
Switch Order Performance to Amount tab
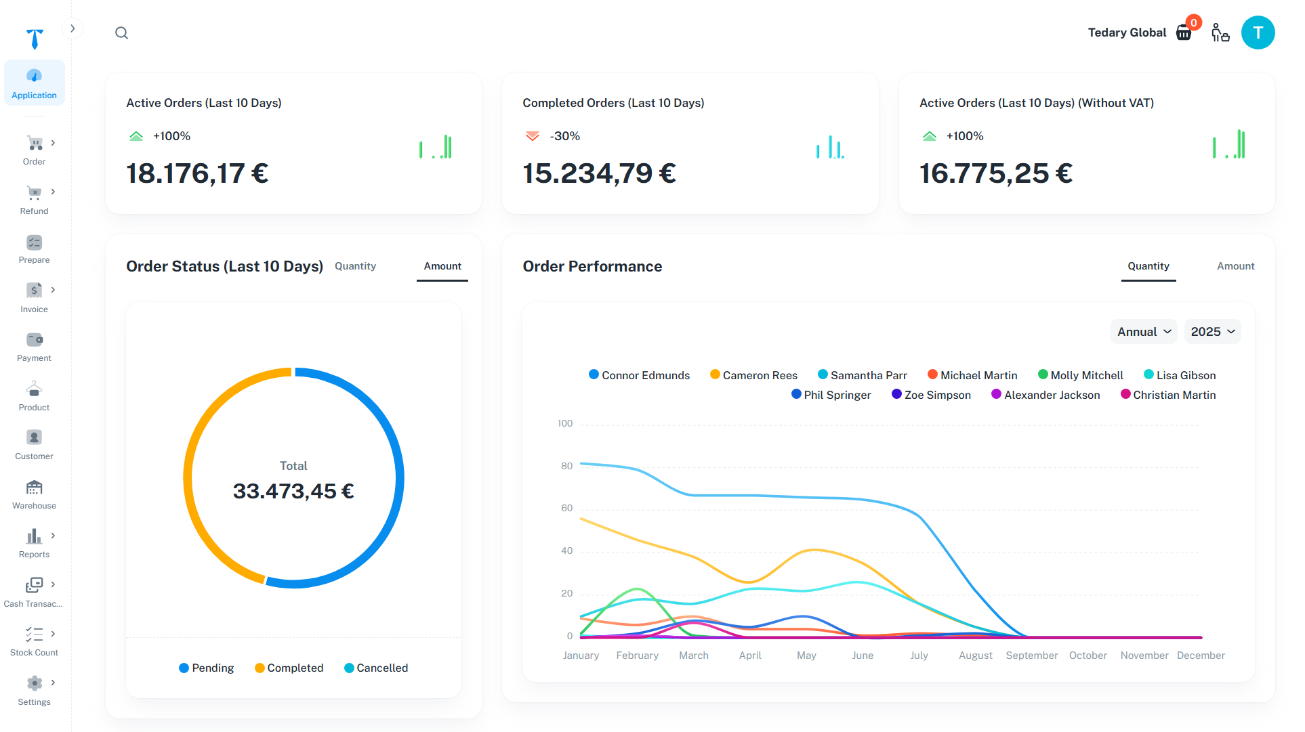pyautogui.click(x=1235, y=266)
